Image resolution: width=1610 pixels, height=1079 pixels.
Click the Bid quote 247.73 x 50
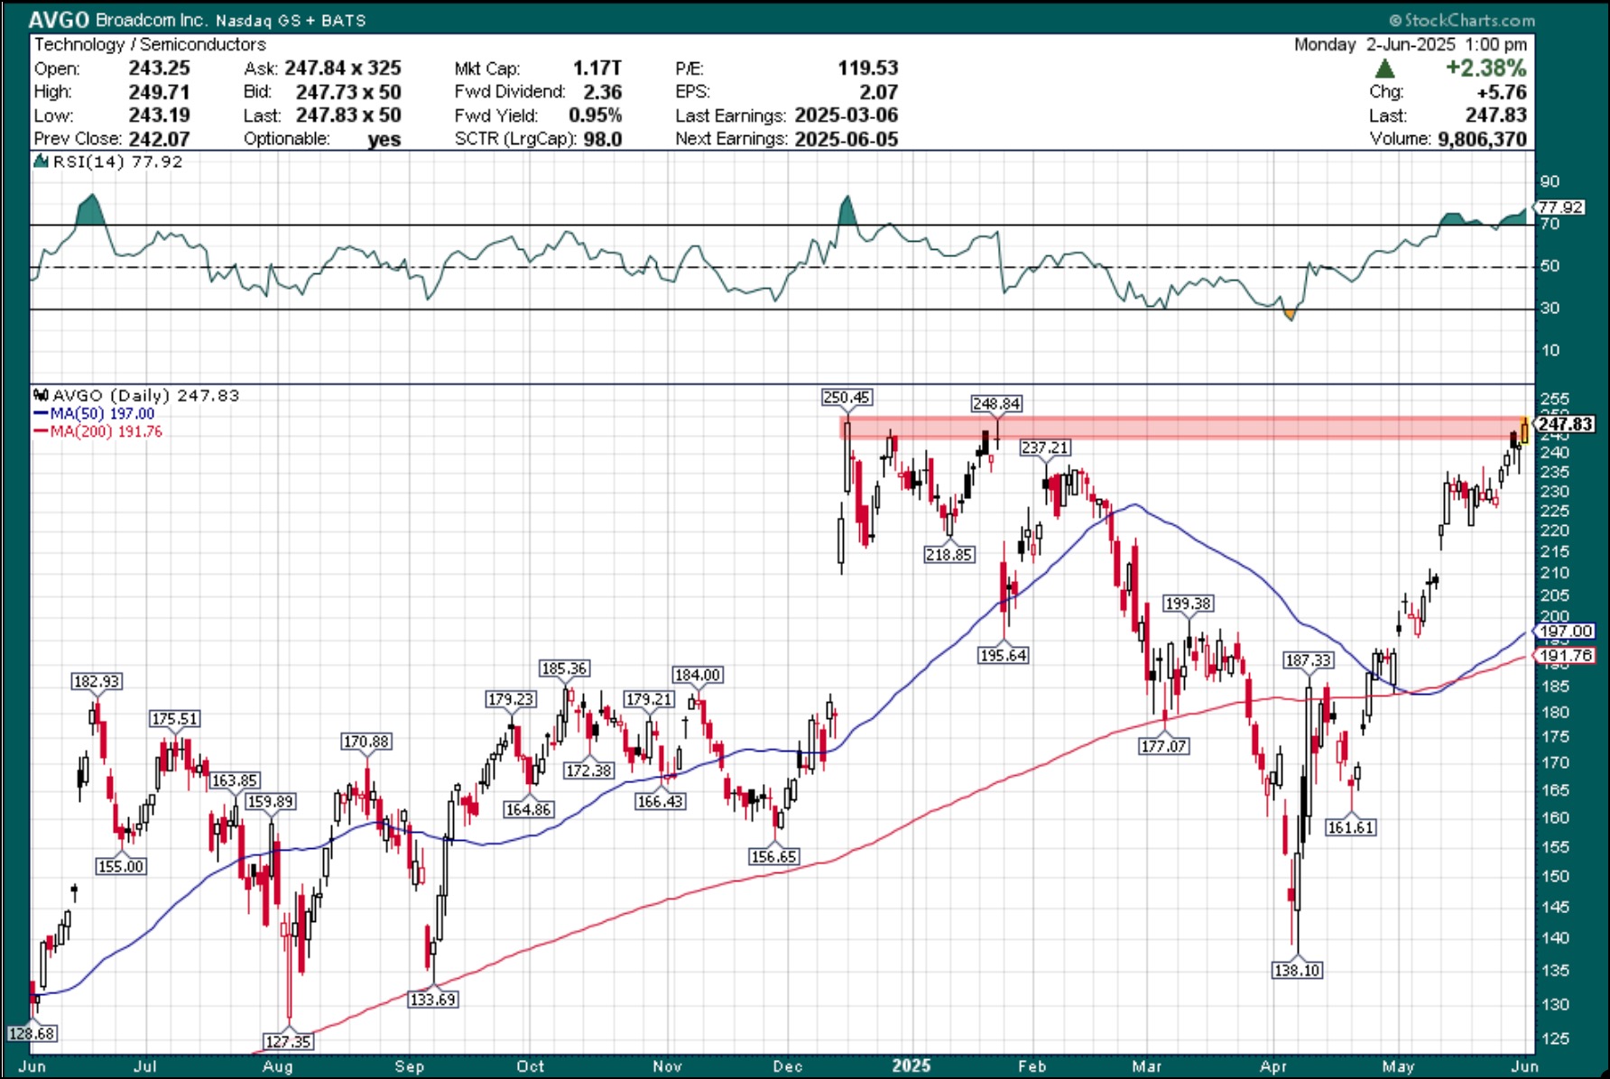[348, 91]
